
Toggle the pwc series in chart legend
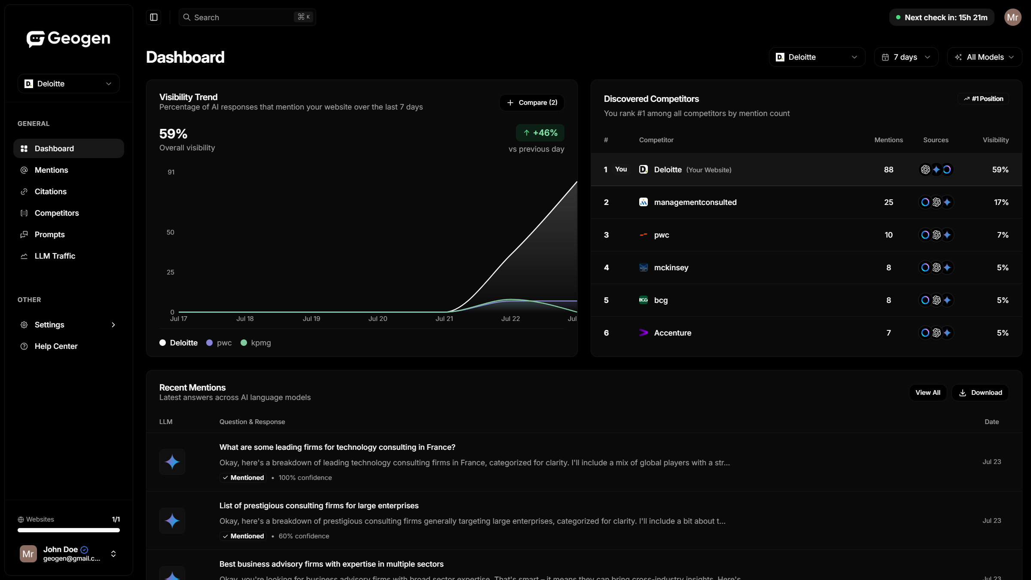219,343
